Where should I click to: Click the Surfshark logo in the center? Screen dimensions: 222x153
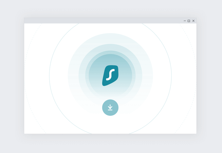pos(110,75)
